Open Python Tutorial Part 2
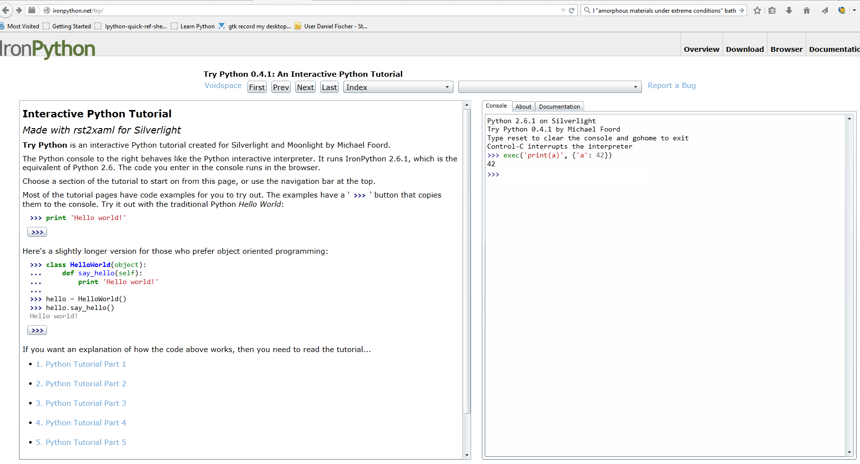 (81, 384)
